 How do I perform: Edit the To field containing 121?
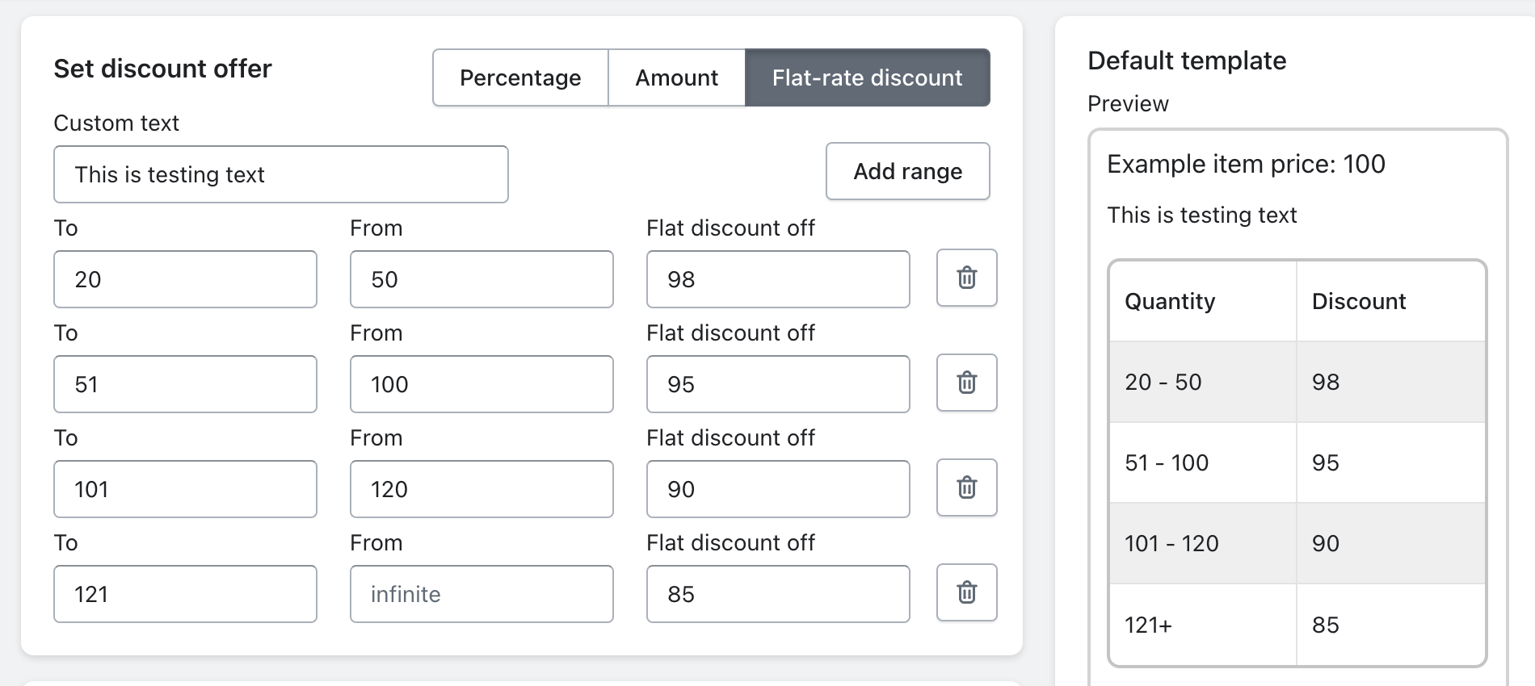(185, 594)
